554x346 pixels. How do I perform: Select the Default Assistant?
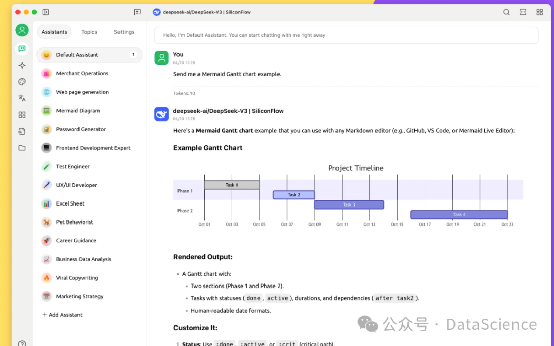pos(89,55)
